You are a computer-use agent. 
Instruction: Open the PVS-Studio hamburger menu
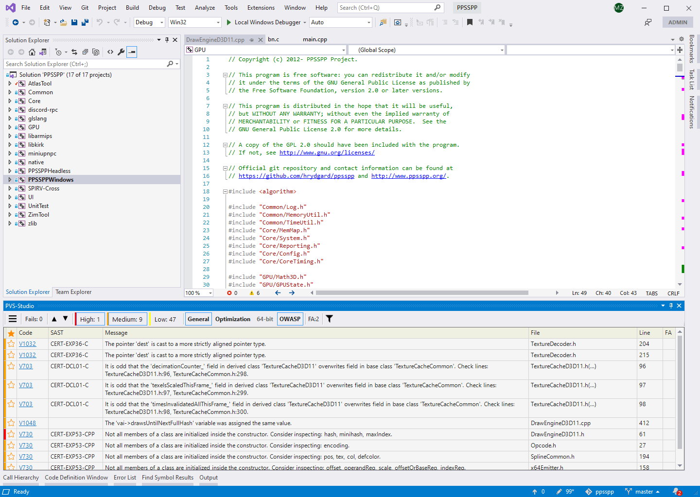[x=13, y=319]
